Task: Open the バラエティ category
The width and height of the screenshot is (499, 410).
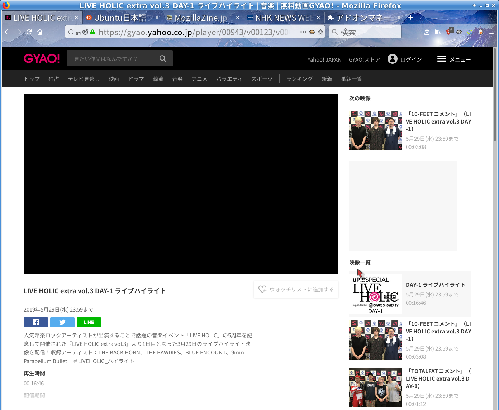Action: tap(229, 79)
